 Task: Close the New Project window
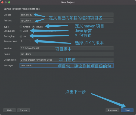coord(2,2)
